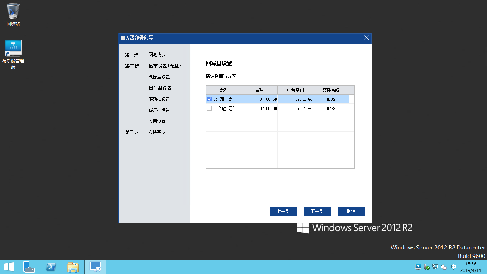This screenshot has height=274, width=487.
Task: Click the 取消 button
Action: click(351, 211)
